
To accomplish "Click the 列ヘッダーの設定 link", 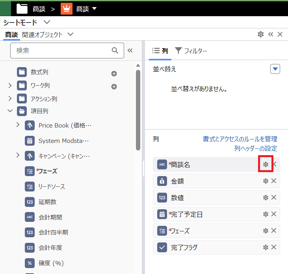I will point(255,148).
